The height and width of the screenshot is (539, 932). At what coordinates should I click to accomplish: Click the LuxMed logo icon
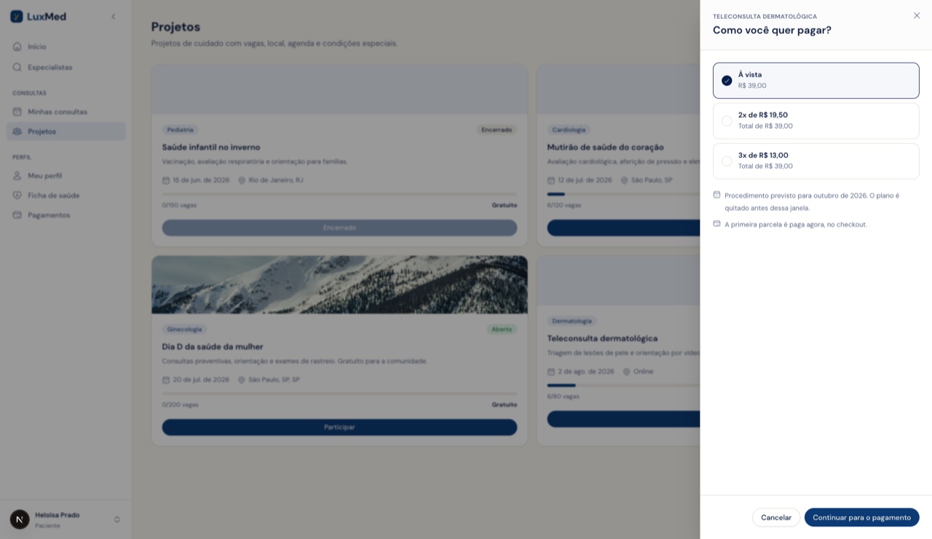[x=17, y=16]
